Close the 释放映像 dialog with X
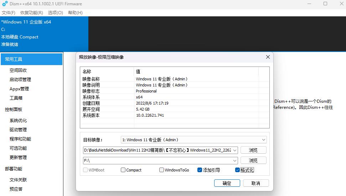This screenshot has width=346, height=196. pos(268,57)
